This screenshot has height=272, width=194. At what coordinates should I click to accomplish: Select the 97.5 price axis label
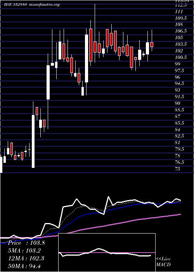(x=179, y=71)
